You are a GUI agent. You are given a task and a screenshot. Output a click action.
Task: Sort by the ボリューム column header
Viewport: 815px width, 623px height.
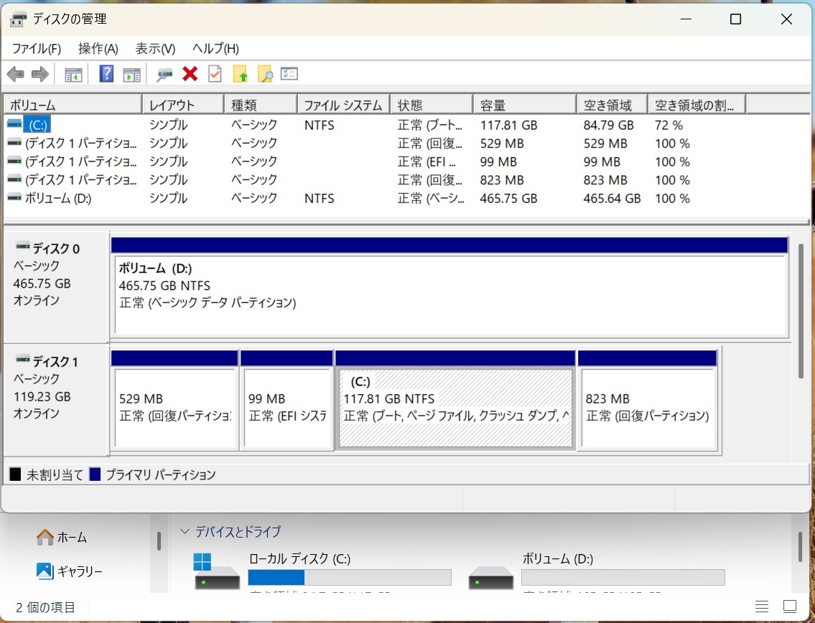73,105
